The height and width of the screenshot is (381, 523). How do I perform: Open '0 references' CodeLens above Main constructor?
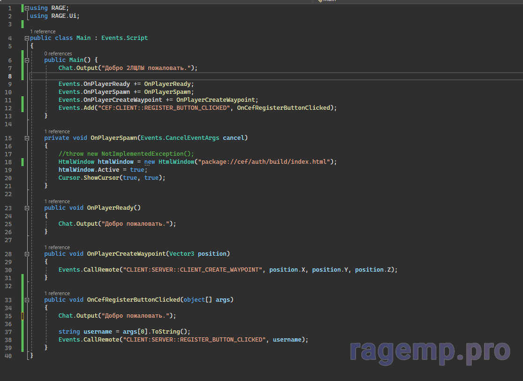pyautogui.click(x=58, y=53)
